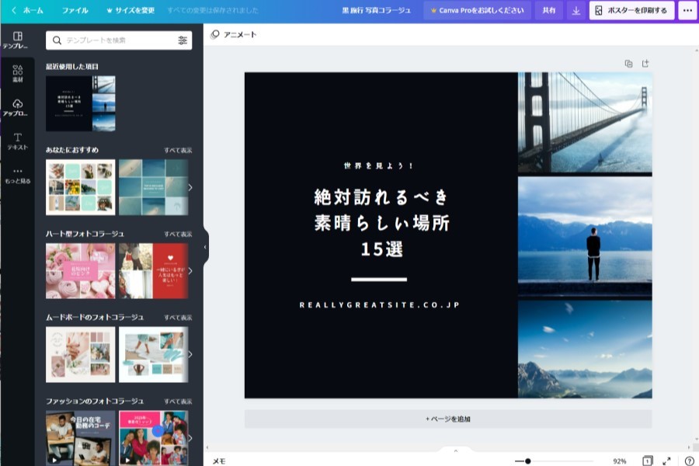Click the search filter settings icon
This screenshot has width=699, height=466.
tap(183, 40)
